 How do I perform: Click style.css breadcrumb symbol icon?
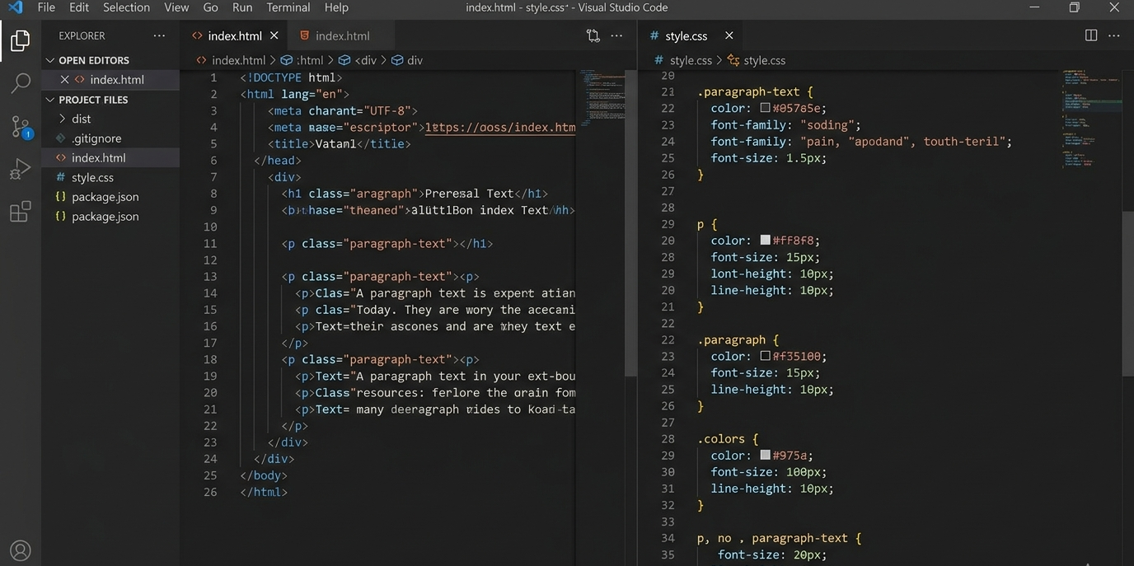coord(733,60)
